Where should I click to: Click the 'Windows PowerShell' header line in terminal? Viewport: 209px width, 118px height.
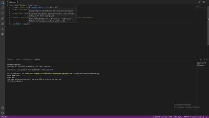(14, 64)
